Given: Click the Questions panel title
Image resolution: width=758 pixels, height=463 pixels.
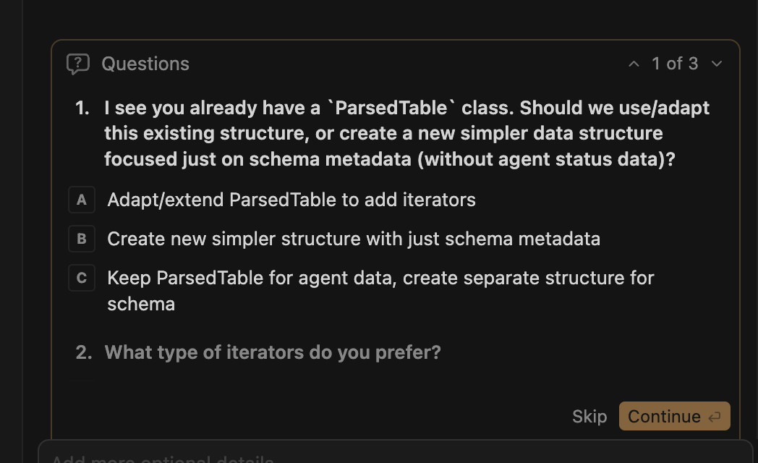Looking at the screenshot, I should pyautogui.click(x=145, y=64).
